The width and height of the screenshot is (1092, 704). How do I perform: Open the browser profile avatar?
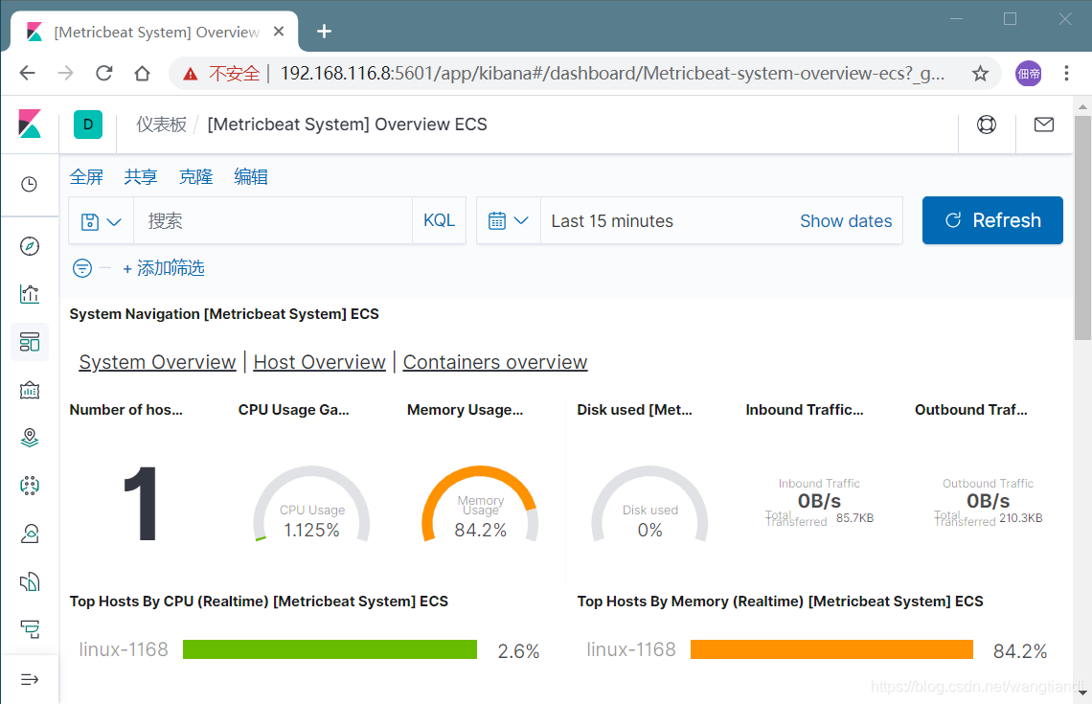1029,73
